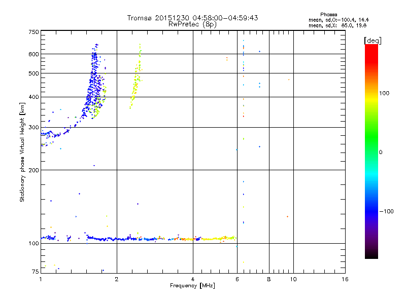Click the x-axis label '8'

[x=269, y=279]
